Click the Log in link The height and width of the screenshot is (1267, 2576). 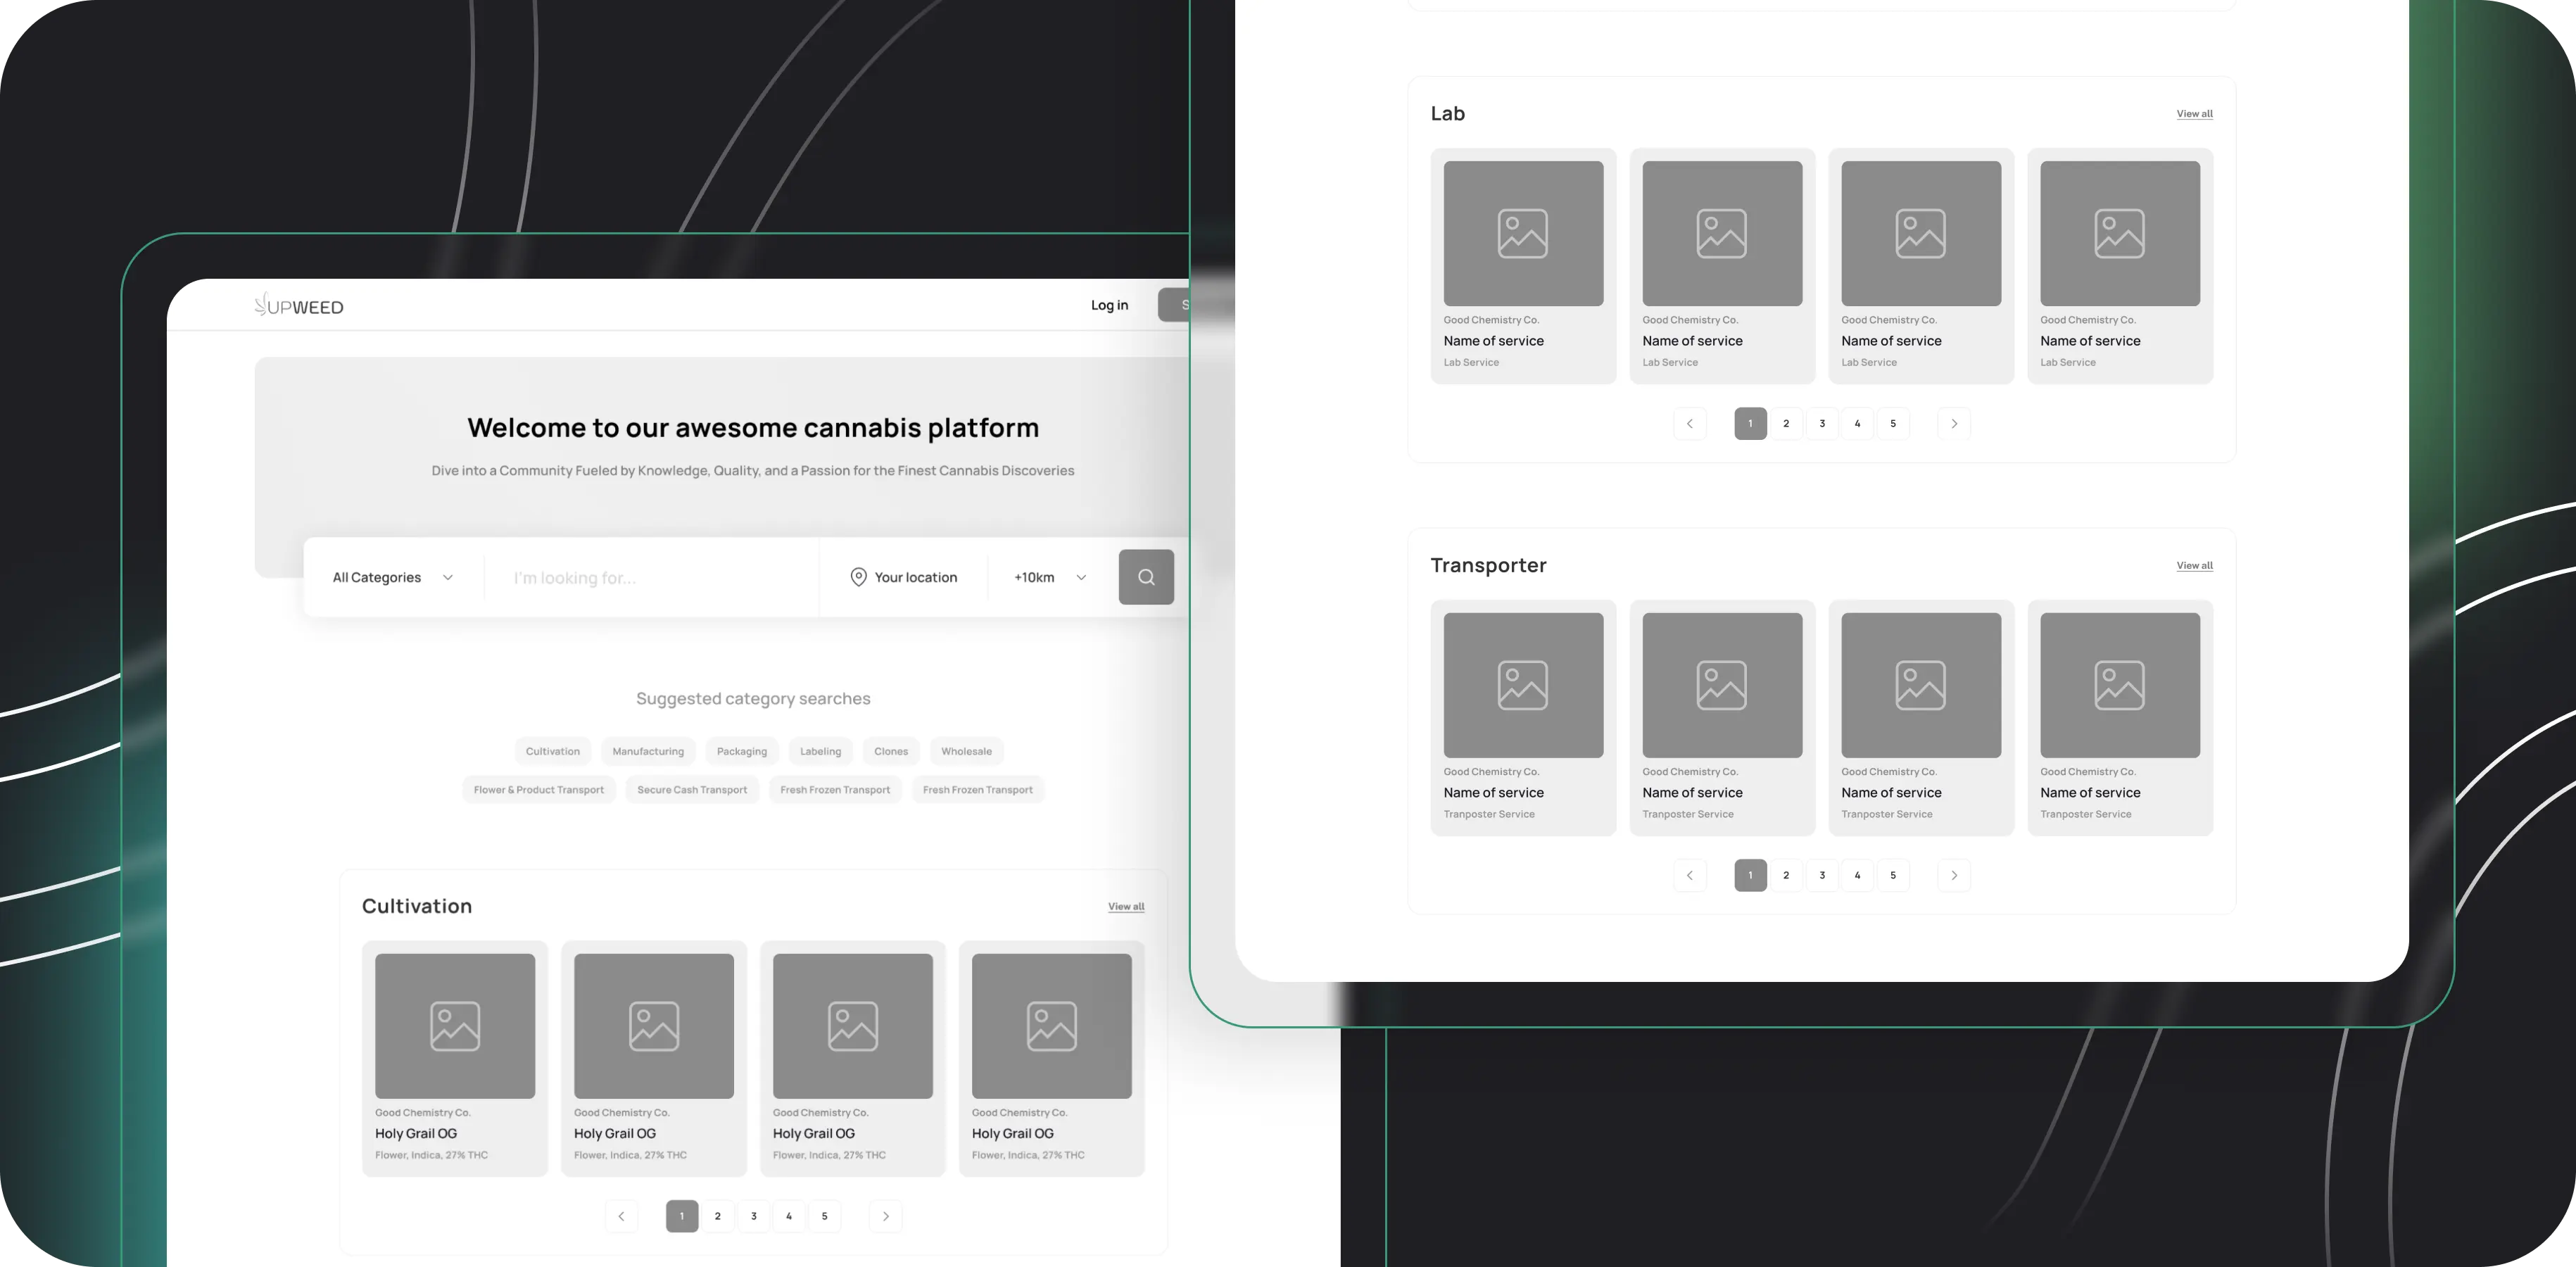click(1109, 305)
